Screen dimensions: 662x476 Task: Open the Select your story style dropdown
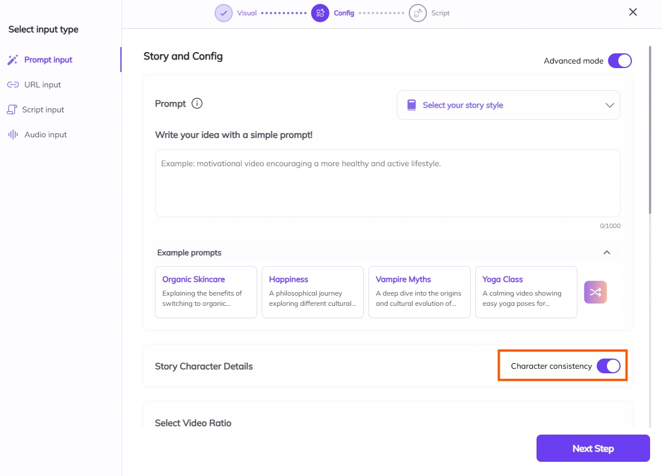tap(508, 105)
